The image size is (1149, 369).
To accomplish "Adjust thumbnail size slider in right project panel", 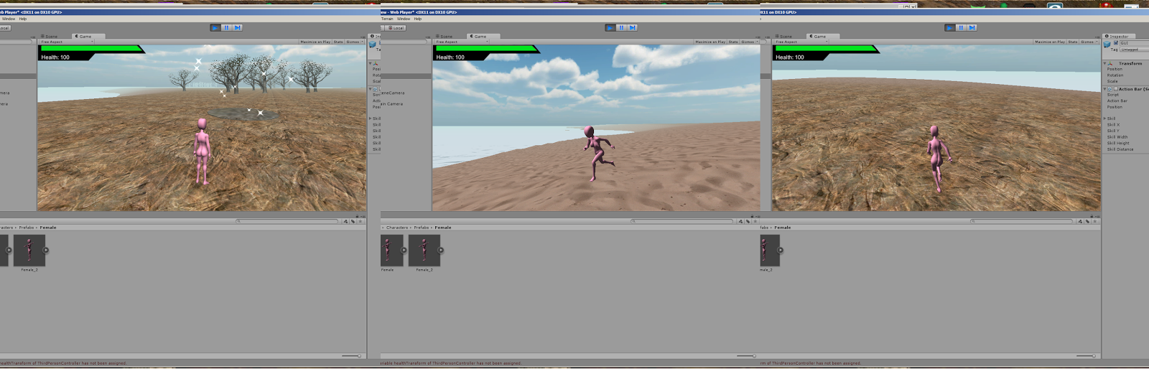I will click(x=1087, y=356).
